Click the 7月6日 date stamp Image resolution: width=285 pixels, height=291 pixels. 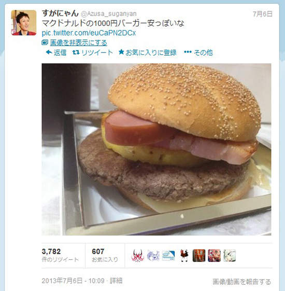click(x=262, y=14)
